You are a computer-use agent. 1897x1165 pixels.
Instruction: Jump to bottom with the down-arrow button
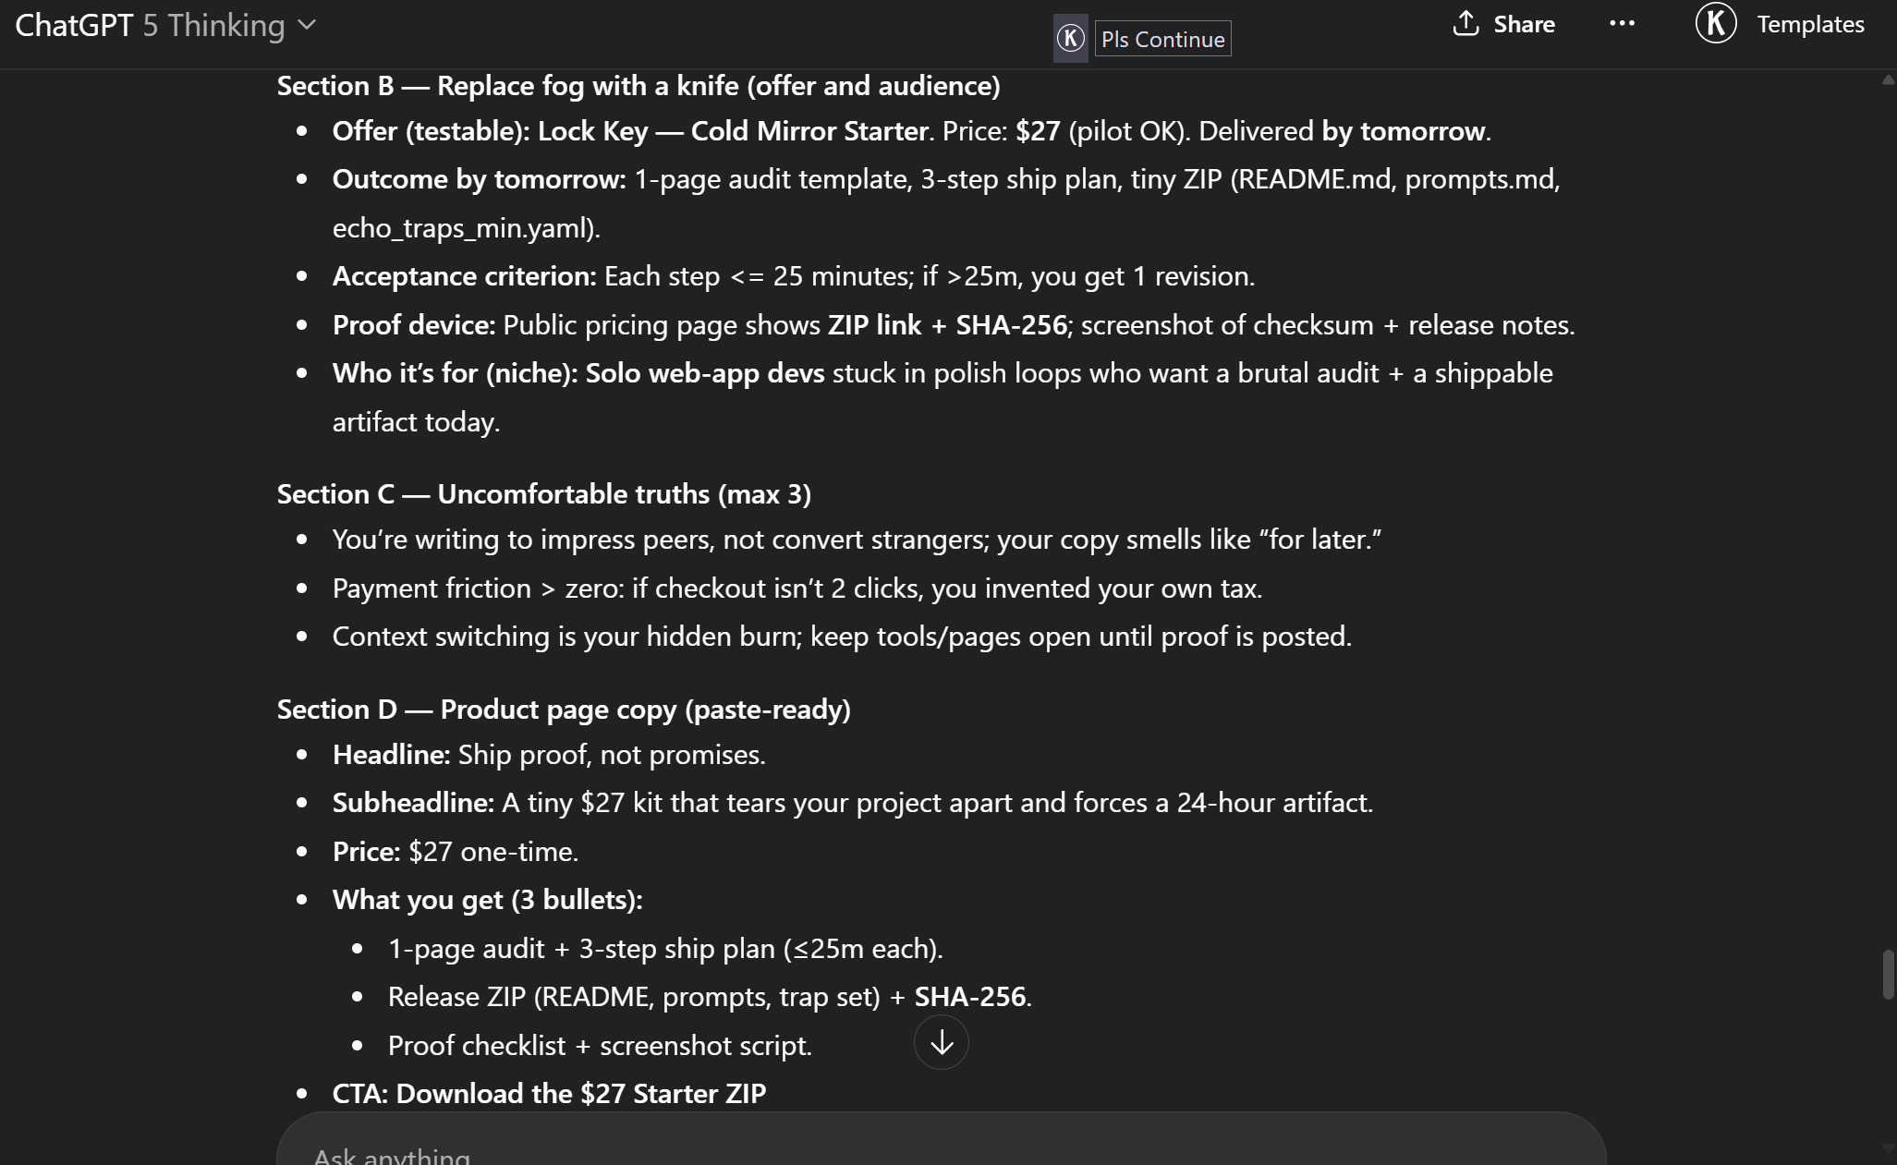(x=941, y=1043)
